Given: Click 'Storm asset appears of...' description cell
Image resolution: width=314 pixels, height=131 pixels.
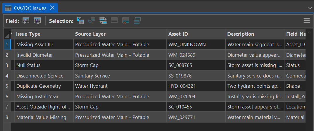Looking at the screenshot, I should click(255, 107).
